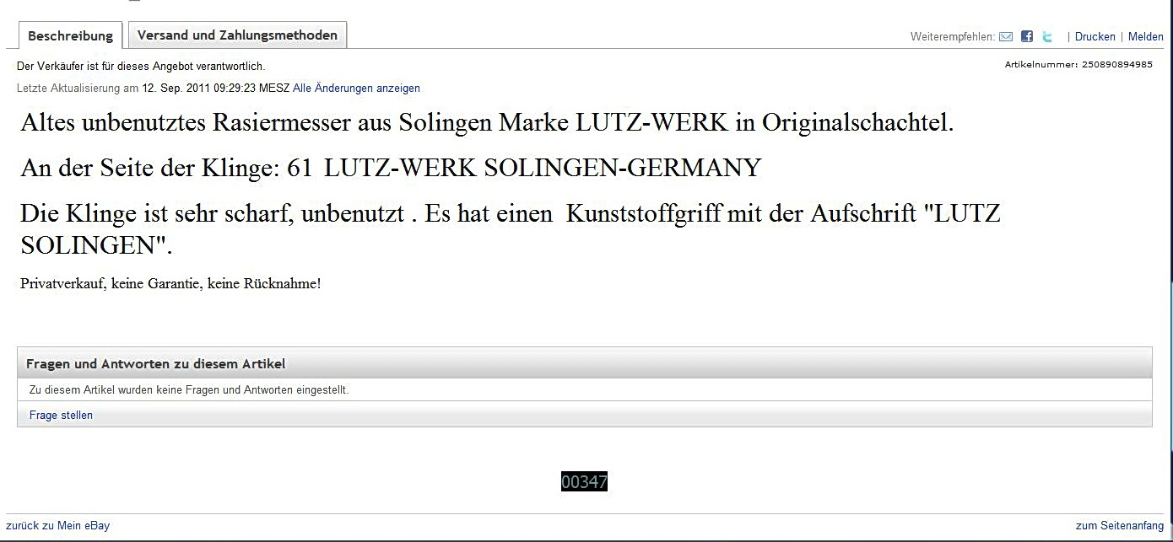This screenshot has height=542, width=1173.
Task: Click the Fragen und Antworten section header
Action: (584, 363)
